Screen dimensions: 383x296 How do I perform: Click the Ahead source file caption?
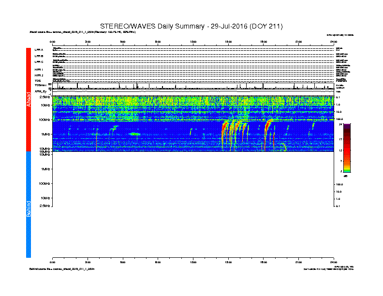click(x=83, y=32)
